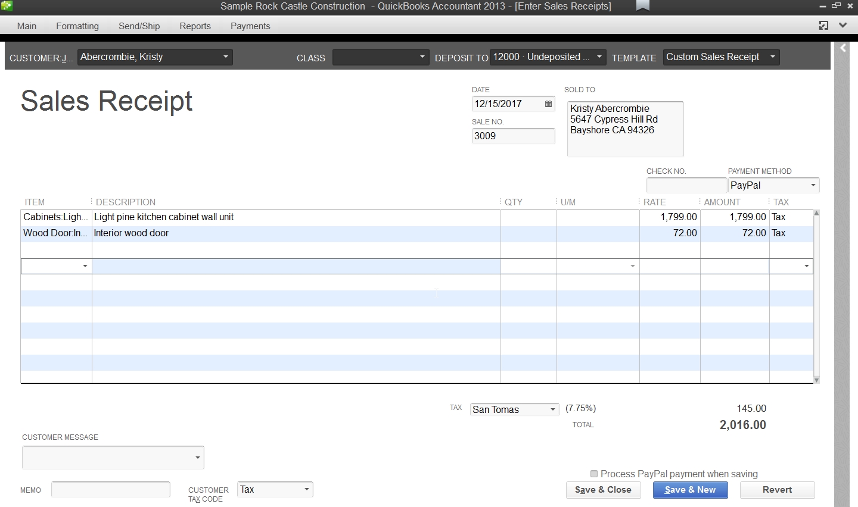Click 'Light pine kitchen cabinet wall unit' description
This screenshot has width=858, height=507.
[164, 217]
